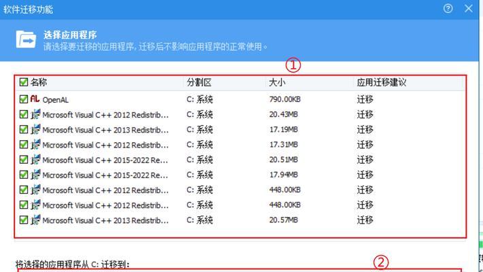The image size is (483, 272).
Task: Click the installer icon of the 17.19MB row
Action: 35,129
